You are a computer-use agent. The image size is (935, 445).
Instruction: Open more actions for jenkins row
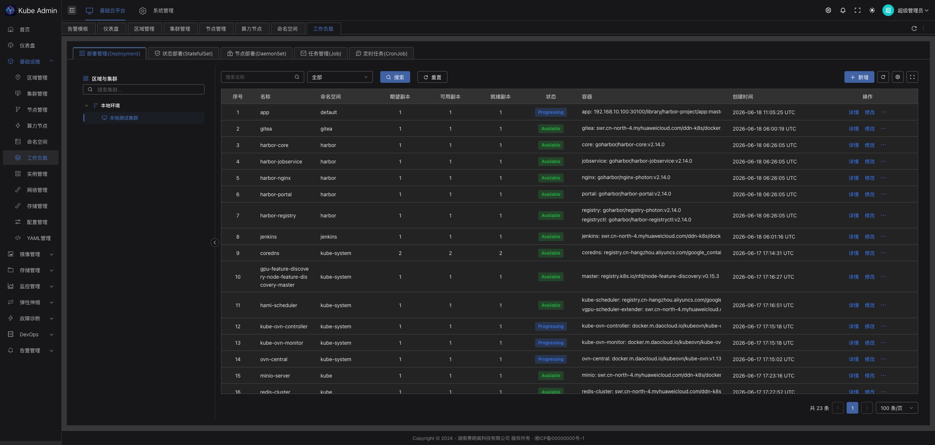(x=884, y=236)
